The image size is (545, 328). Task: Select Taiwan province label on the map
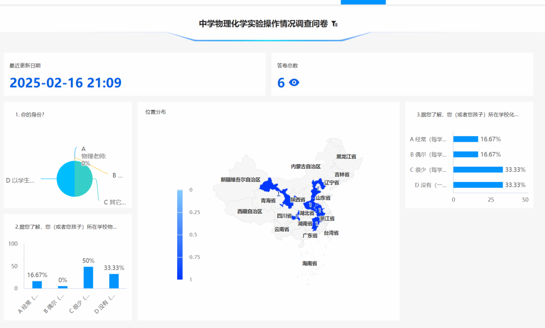click(x=331, y=233)
